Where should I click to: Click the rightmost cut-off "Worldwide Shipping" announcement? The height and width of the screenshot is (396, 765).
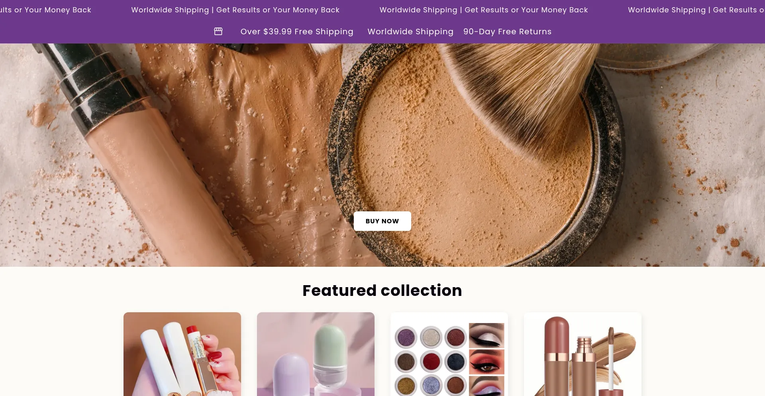point(667,10)
